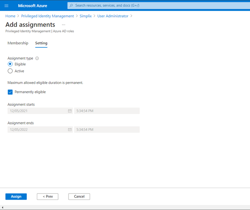Image resolution: width=250 pixels, height=210 pixels.
Task: Click the Assignment type info icon
Action: pyautogui.click(x=37, y=58)
